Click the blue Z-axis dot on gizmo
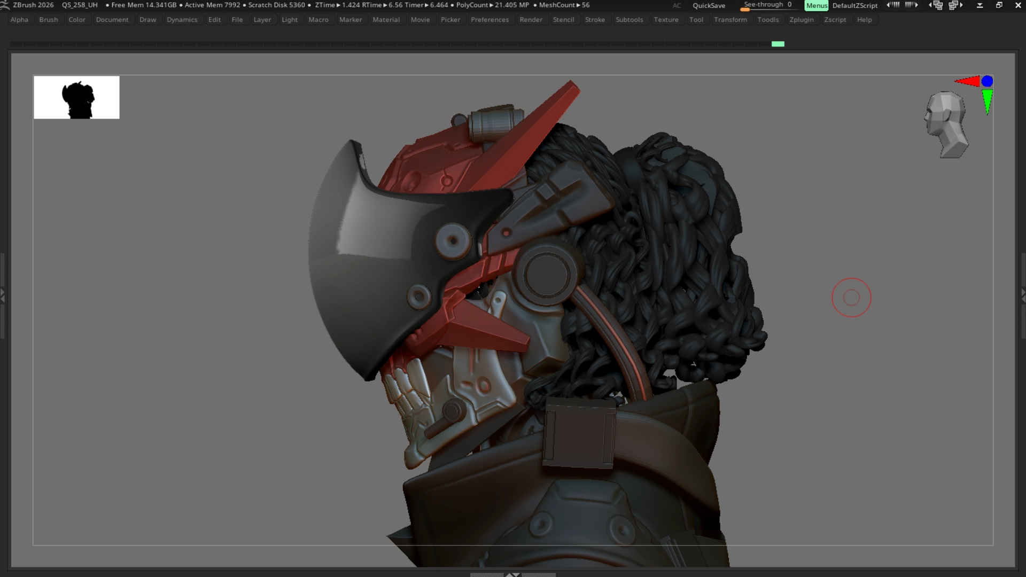 [x=987, y=81]
